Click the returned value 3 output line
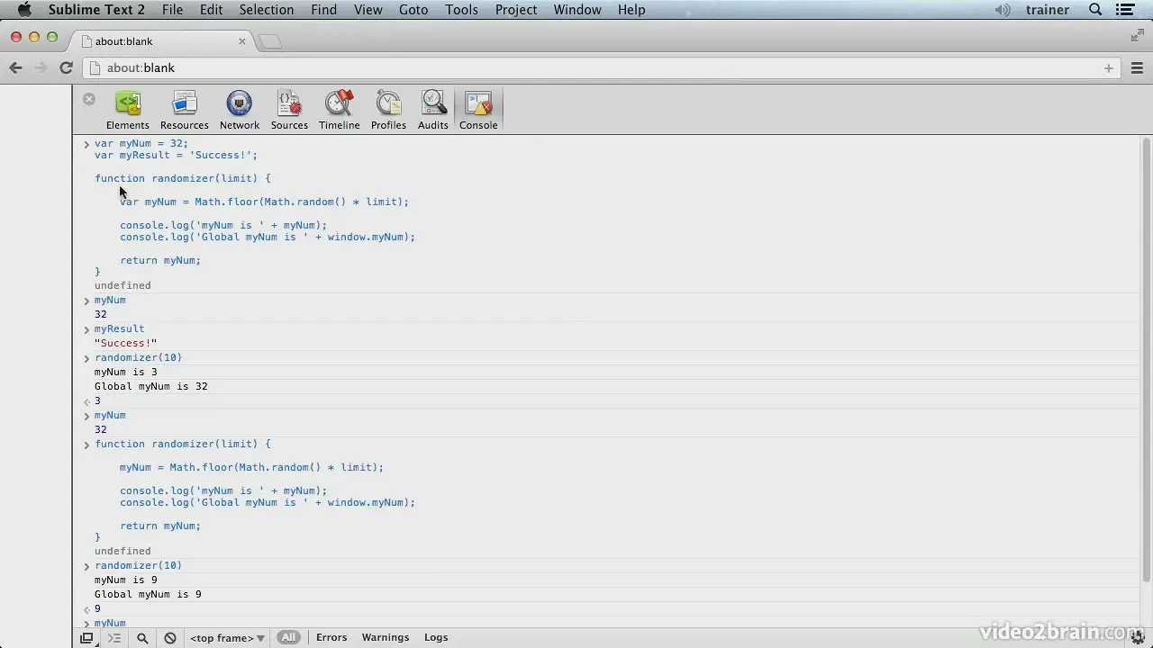The image size is (1153, 648). point(97,400)
